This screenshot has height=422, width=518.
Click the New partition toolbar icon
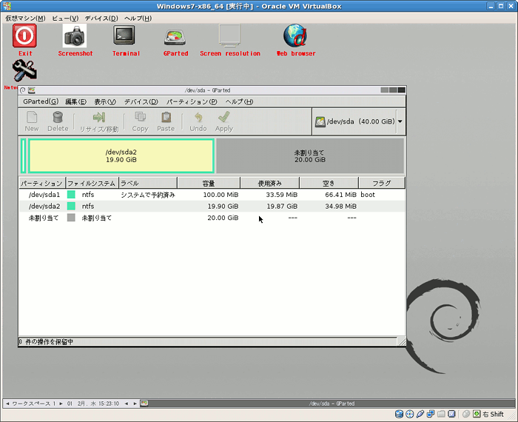coord(32,121)
